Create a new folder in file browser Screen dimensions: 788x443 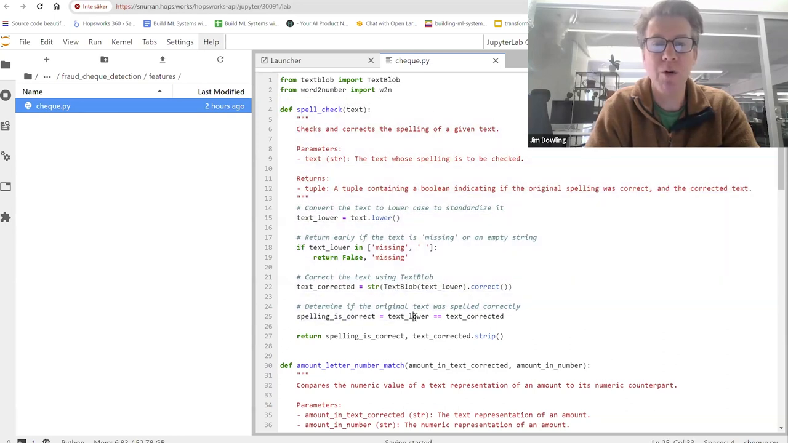coord(104,60)
